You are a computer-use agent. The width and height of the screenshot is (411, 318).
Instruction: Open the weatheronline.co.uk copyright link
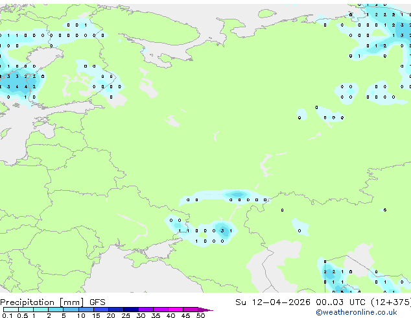tap(357, 312)
